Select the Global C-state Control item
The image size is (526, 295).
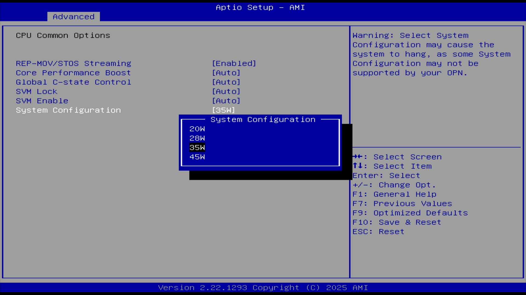click(73, 82)
